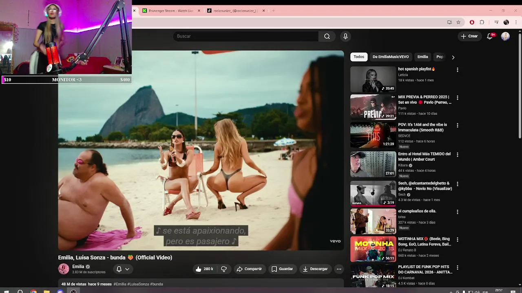
Task: Open YouTube notifications bell
Action: 490,36
